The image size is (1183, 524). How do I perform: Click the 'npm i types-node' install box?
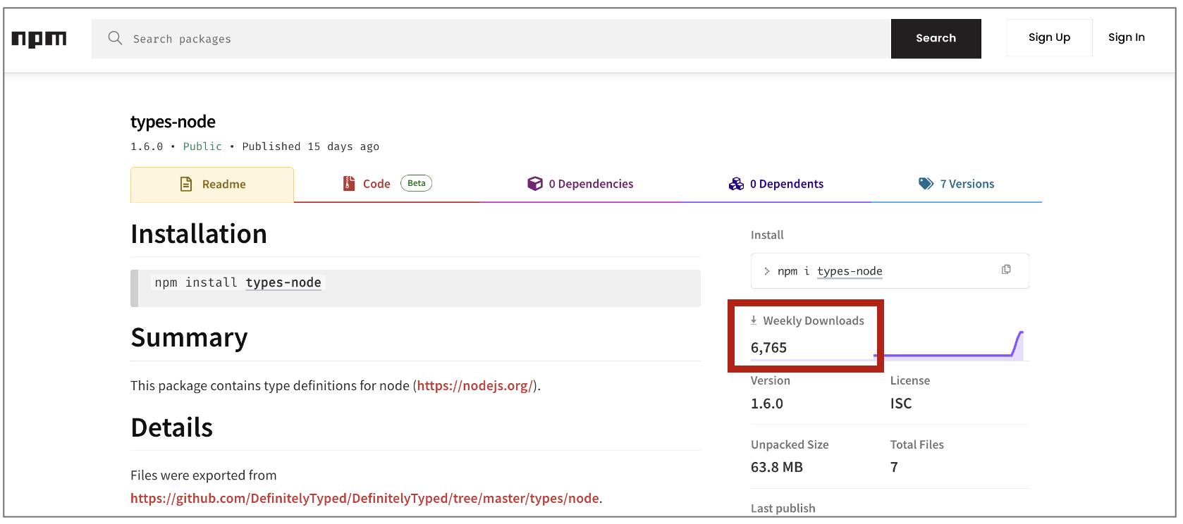click(890, 270)
